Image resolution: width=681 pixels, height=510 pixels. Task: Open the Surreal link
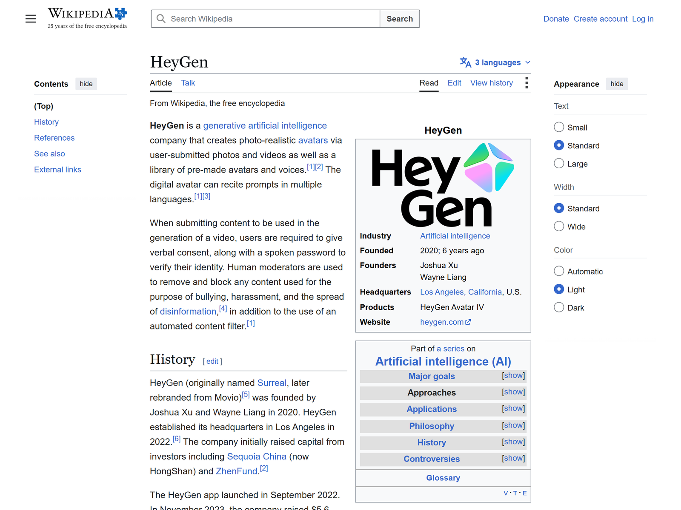click(272, 383)
